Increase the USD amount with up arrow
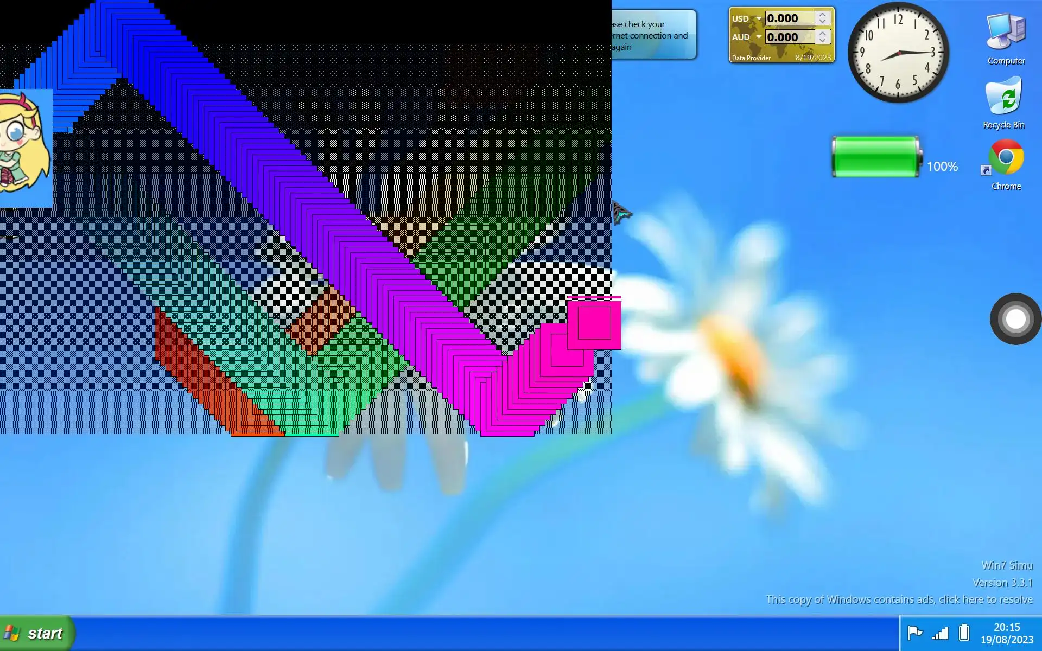The image size is (1042, 651). [x=823, y=15]
